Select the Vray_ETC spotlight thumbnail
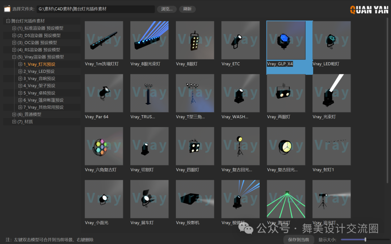This screenshot has height=244, width=391. point(240,40)
